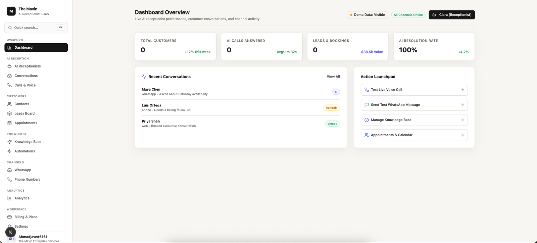Click Send Test WhatsApp Message
537x243 pixels.
(414, 105)
